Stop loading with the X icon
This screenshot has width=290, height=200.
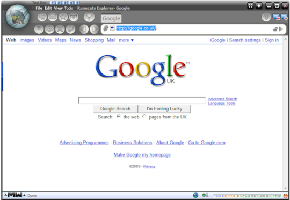pos(60,29)
